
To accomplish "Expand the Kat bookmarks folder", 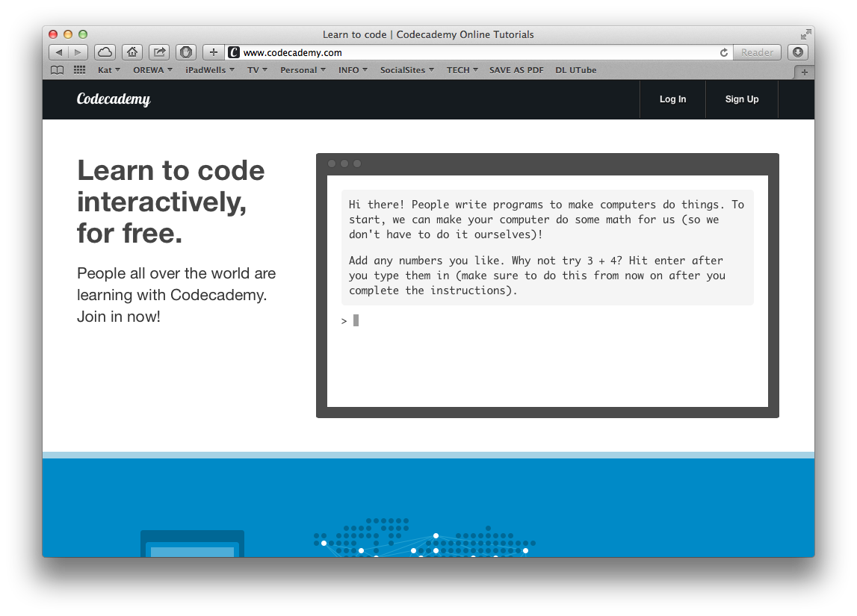I will tap(108, 70).
